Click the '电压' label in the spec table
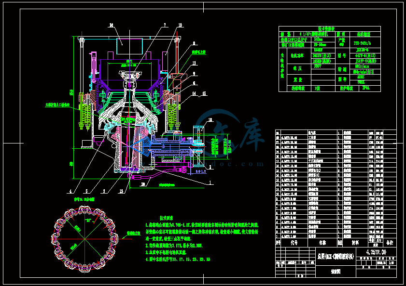The width and height of the screenshot is (406, 286). point(297,68)
